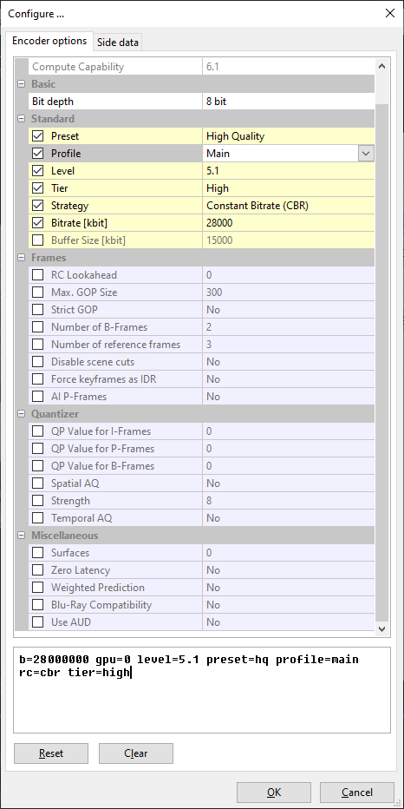Enable the Buffer Size [kbit] checkbox

click(x=37, y=240)
